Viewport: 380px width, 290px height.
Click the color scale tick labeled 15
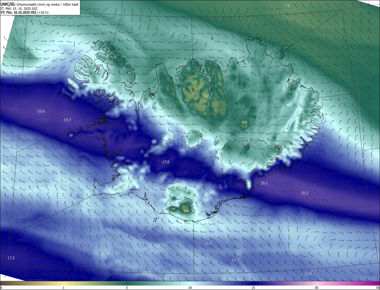(253, 288)
